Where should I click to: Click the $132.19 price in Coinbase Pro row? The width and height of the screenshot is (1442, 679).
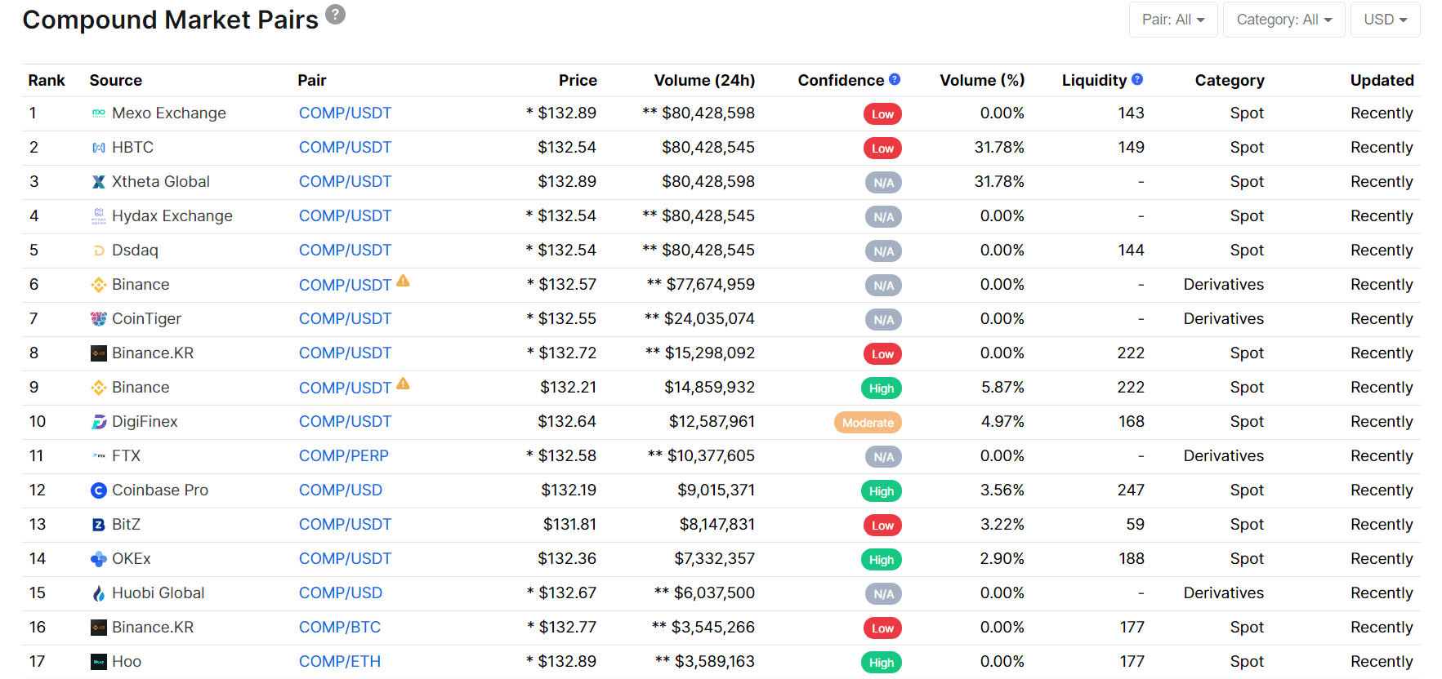click(x=569, y=490)
